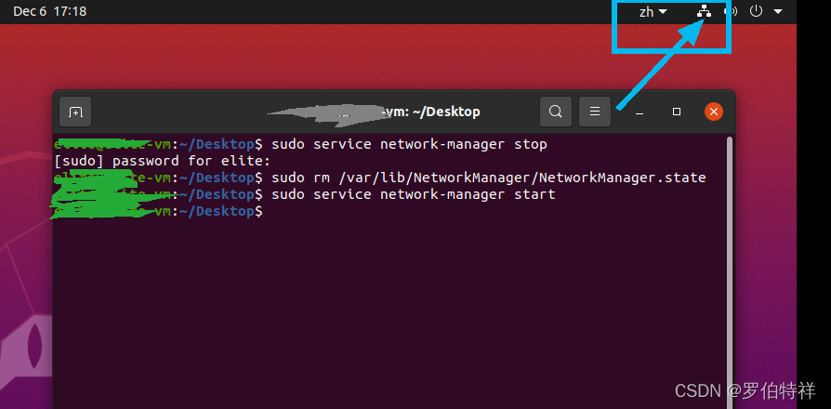Click the rm NetworkManager.state command line
Screen dimensions: 831x409
click(x=488, y=178)
